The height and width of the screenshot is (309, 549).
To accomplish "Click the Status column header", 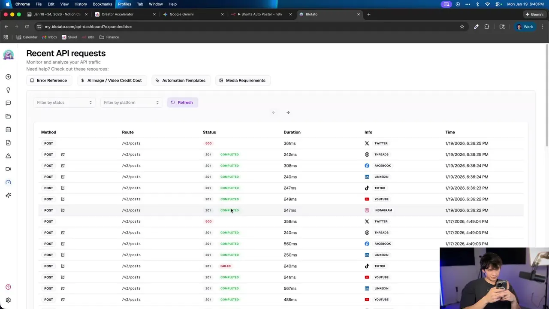I will coord(209,132).
